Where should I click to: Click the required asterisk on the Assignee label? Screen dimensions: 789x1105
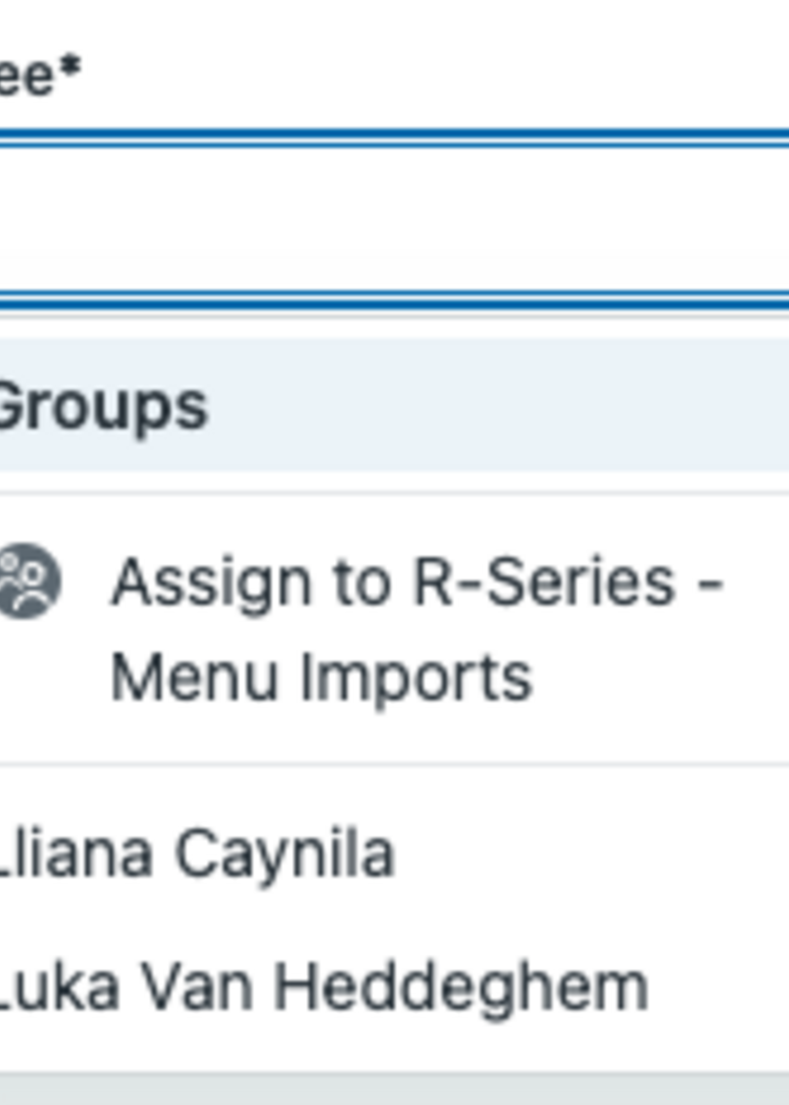71,68
